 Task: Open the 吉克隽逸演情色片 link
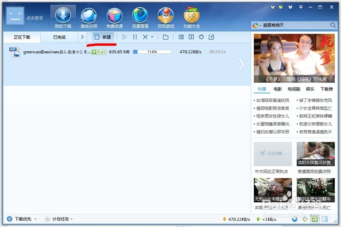coord(316,132)
